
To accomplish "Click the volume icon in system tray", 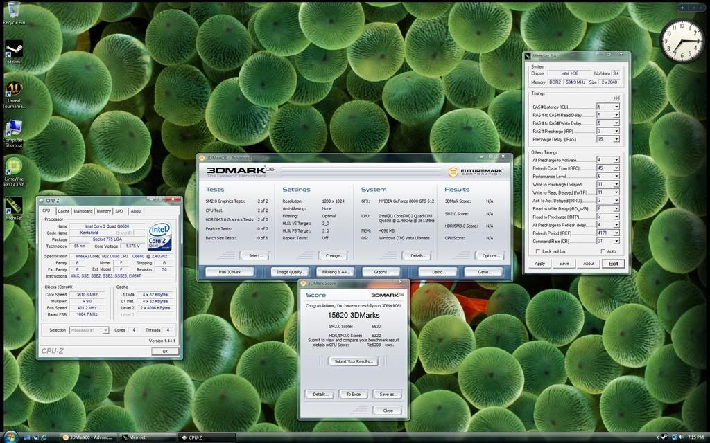I will [681, 437].
